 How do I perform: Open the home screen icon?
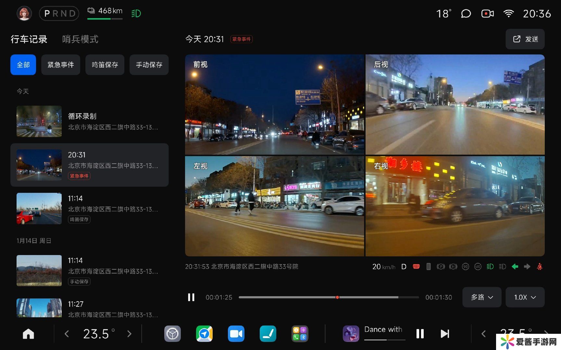click(28, 333)
